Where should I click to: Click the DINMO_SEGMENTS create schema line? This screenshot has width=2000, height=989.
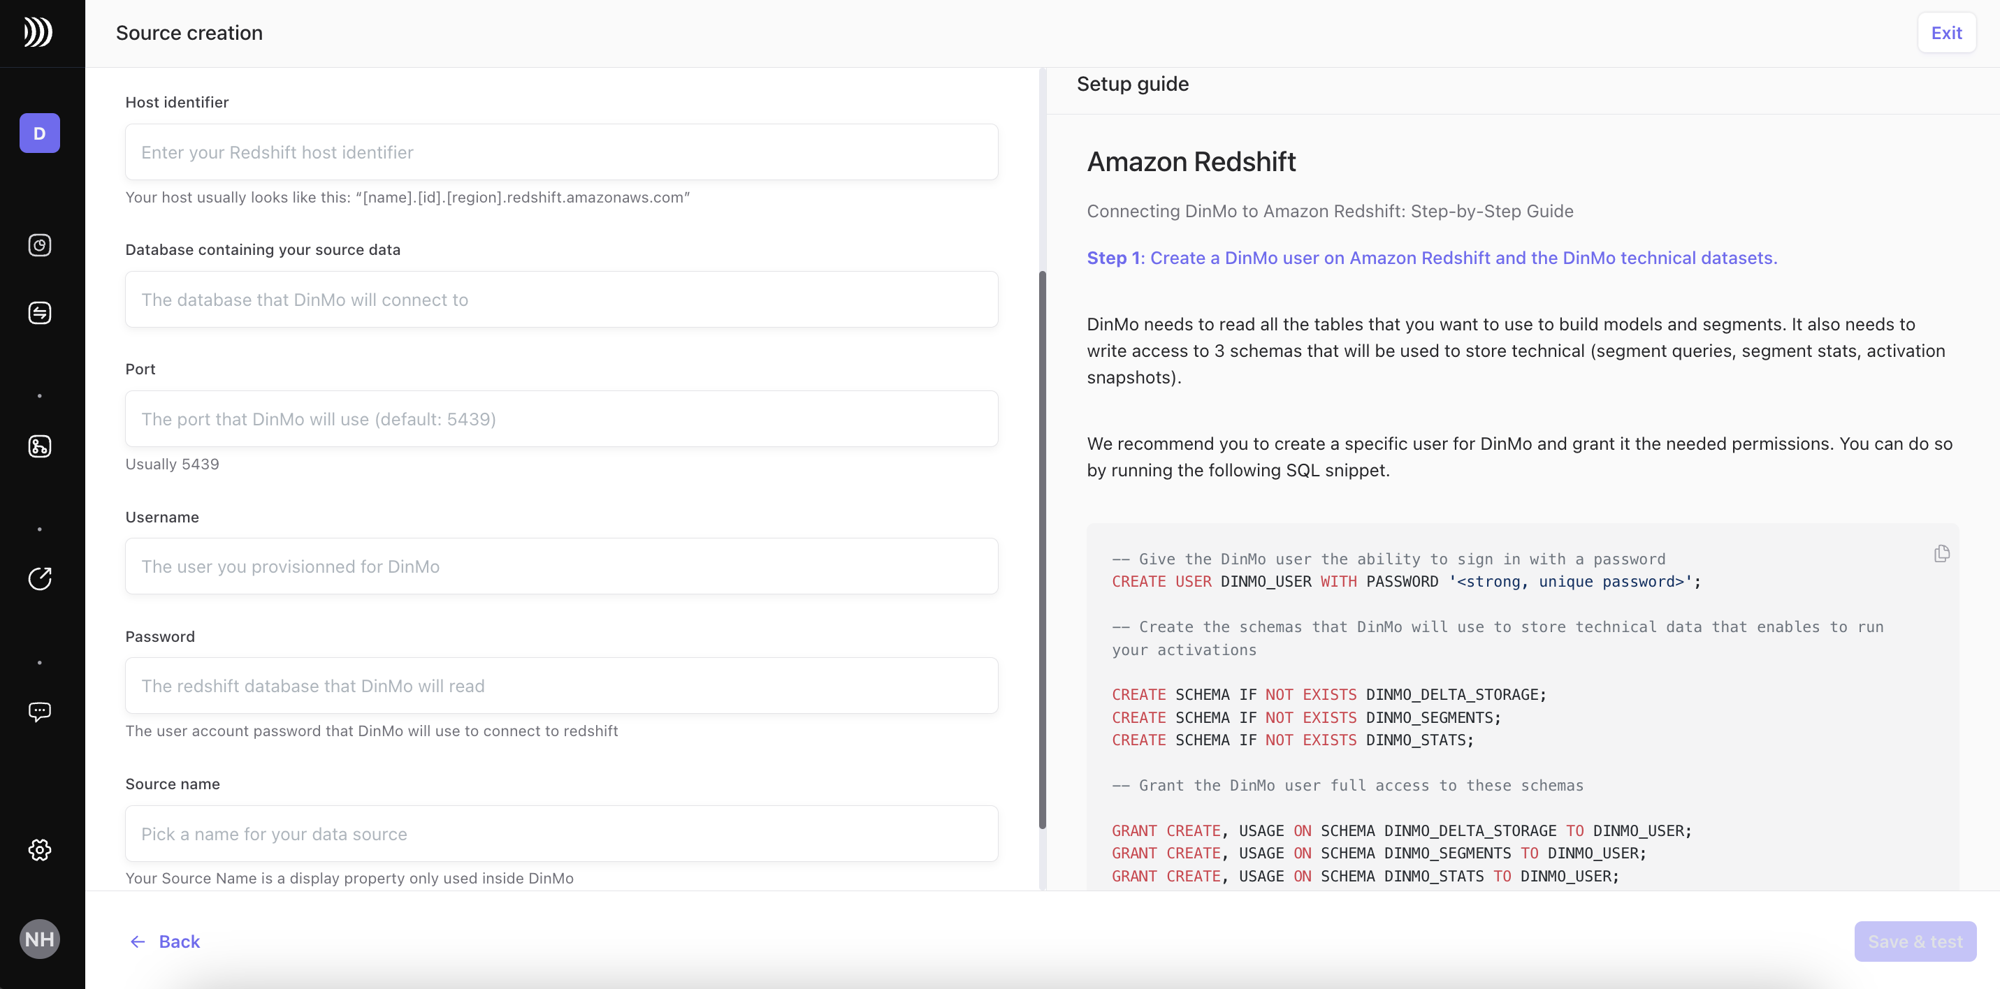(1306, 718)
